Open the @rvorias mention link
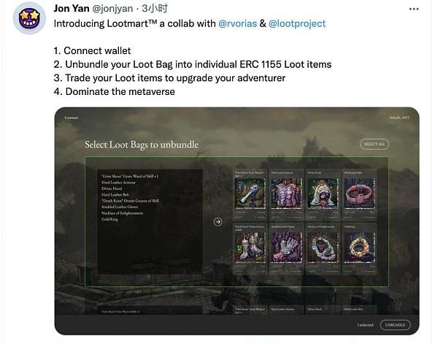The width and height of the screenshot is (438, 344). pos(237,23)
